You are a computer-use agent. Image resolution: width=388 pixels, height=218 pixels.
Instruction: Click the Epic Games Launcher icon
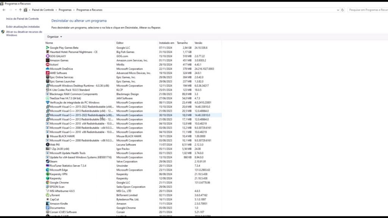(x=47, y=81)
